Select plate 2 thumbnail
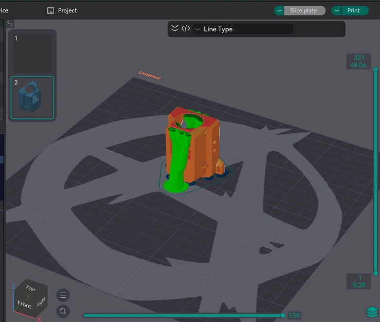 (32, 98)
